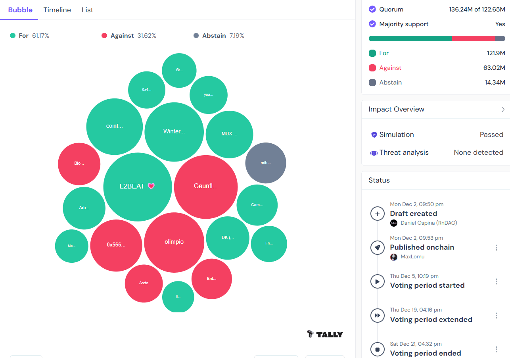Click the 14.34M Abstain vote count

(x=495, y=83)
